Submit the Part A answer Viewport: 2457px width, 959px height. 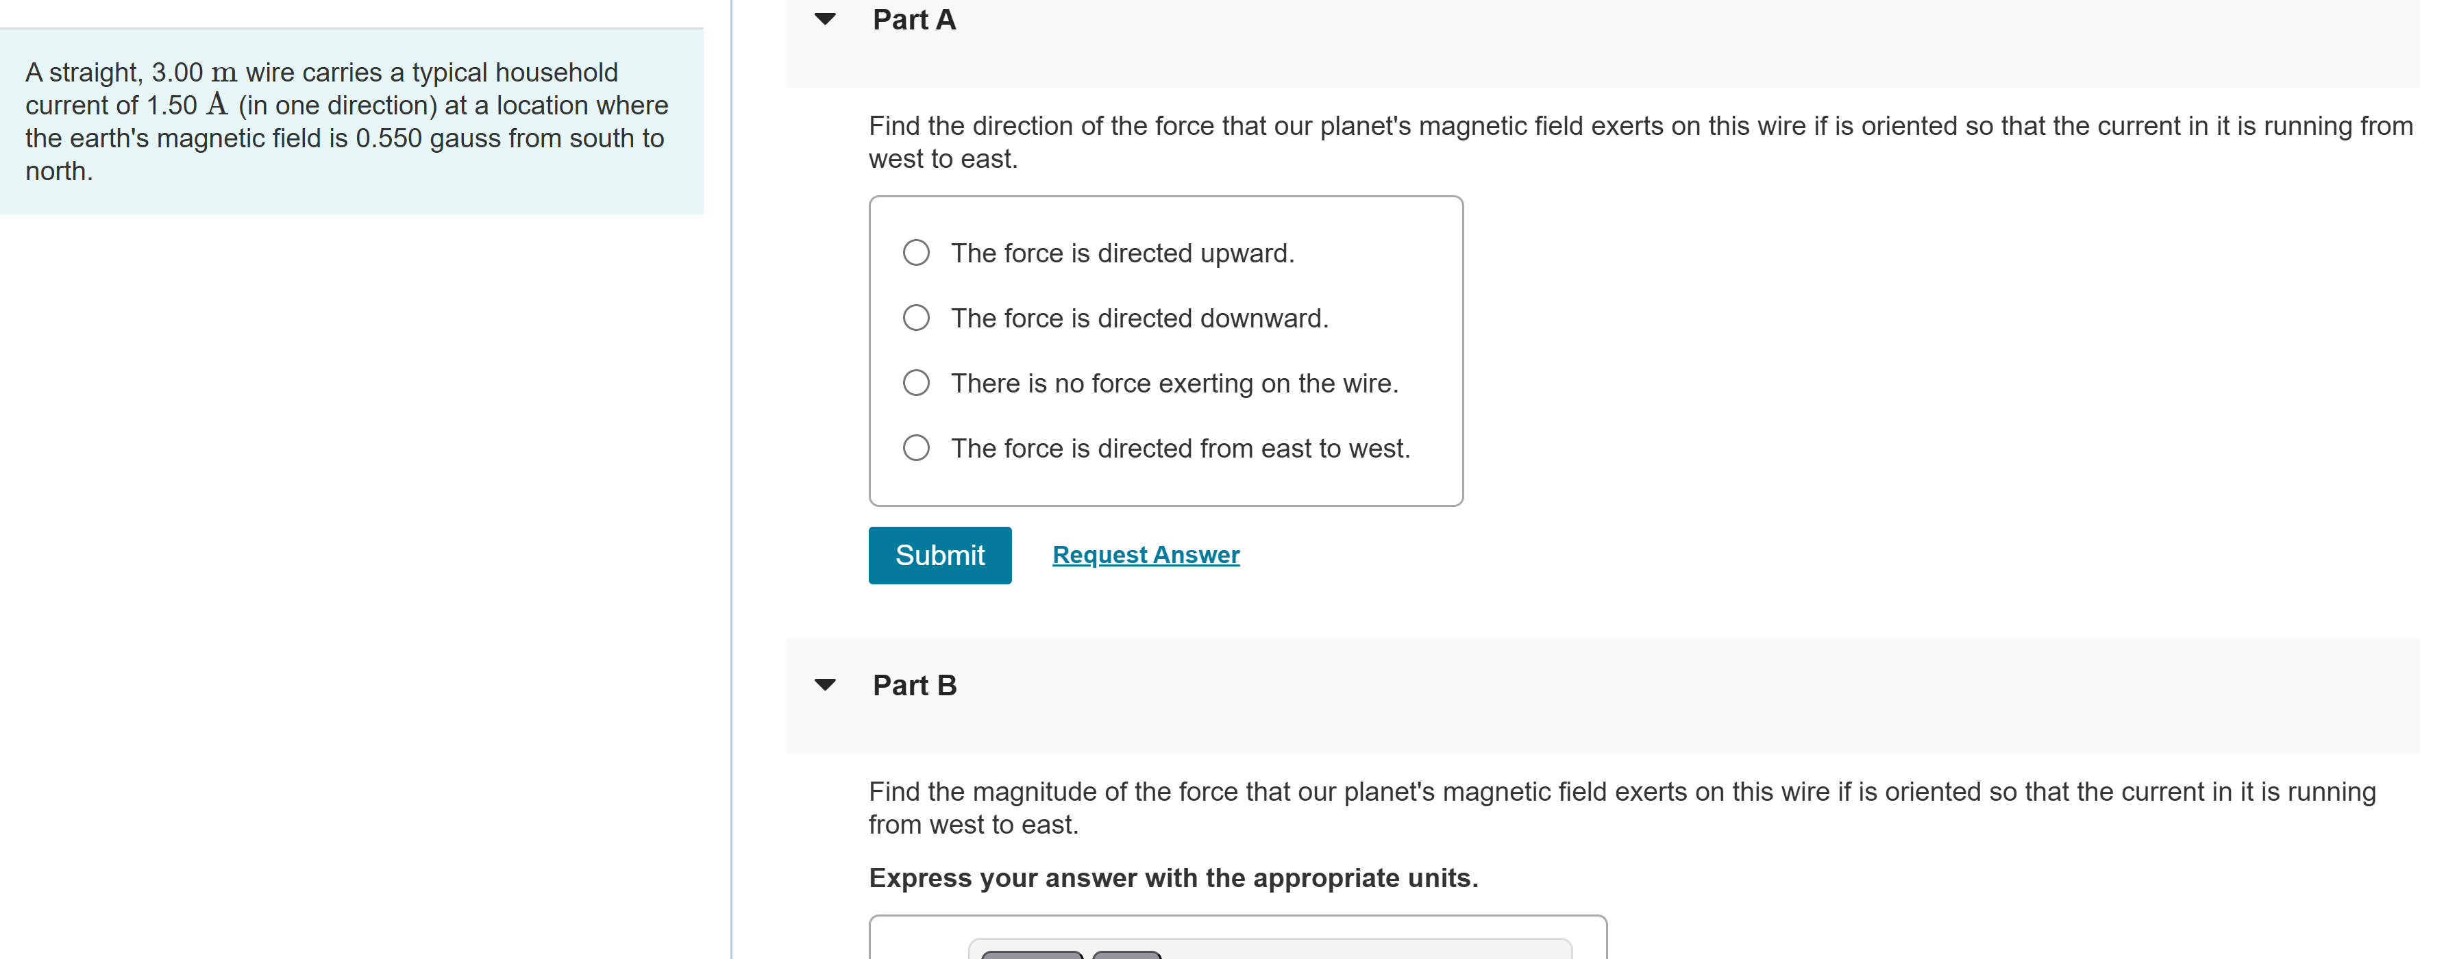(x=939, y=555)
